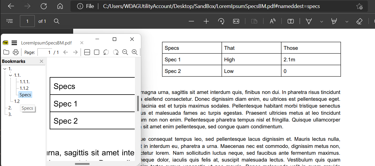Print the document from SumatraPDF

tap(16, 52)
